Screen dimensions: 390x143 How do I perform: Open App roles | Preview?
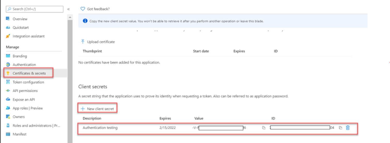[x=28, y=108]
